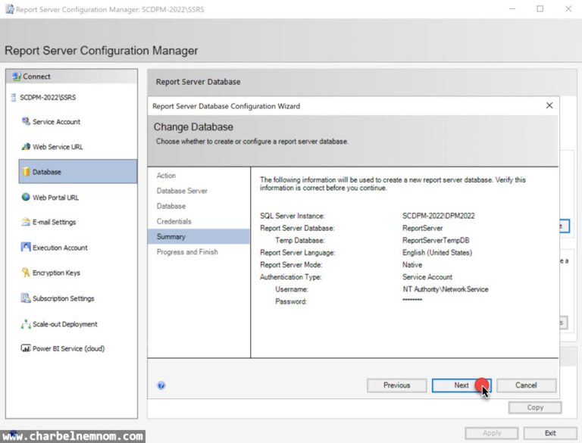
Task: Open the Subscription Settings page
Action: click(x=64, y=298)
